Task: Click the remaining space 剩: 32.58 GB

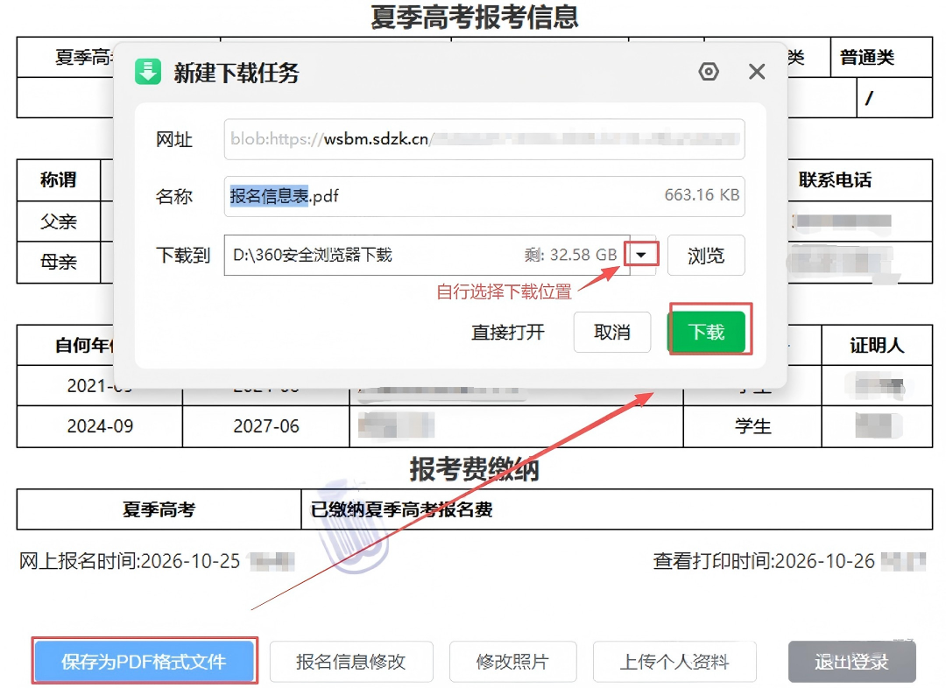Action: 571,255
